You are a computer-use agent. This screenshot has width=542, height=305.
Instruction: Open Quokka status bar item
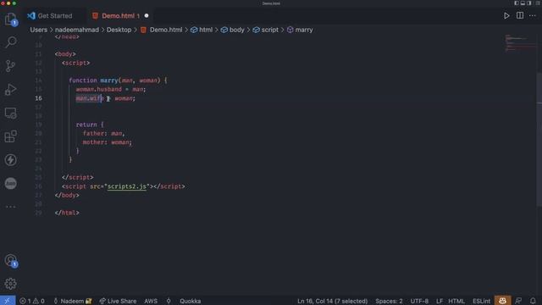pyautogui.click(x=190, y=301)
